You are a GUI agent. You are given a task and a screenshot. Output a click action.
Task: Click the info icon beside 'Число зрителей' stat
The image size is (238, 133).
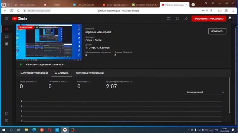35,82
